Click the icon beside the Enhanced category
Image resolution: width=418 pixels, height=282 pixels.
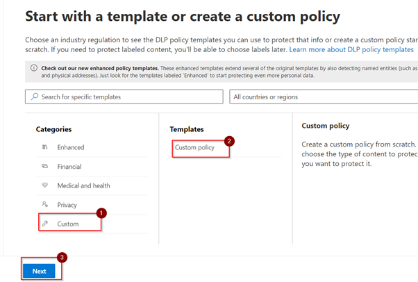(44, 147)
